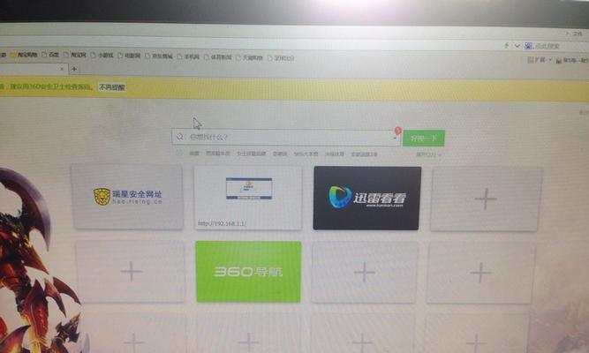Click the 360安全卫士 repair suggestion in the yellow bar

(50, 86)
